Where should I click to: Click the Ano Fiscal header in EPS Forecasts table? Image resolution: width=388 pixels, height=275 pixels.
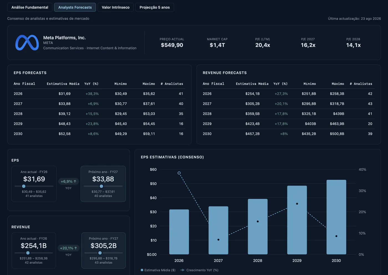(x=24, y=84)
